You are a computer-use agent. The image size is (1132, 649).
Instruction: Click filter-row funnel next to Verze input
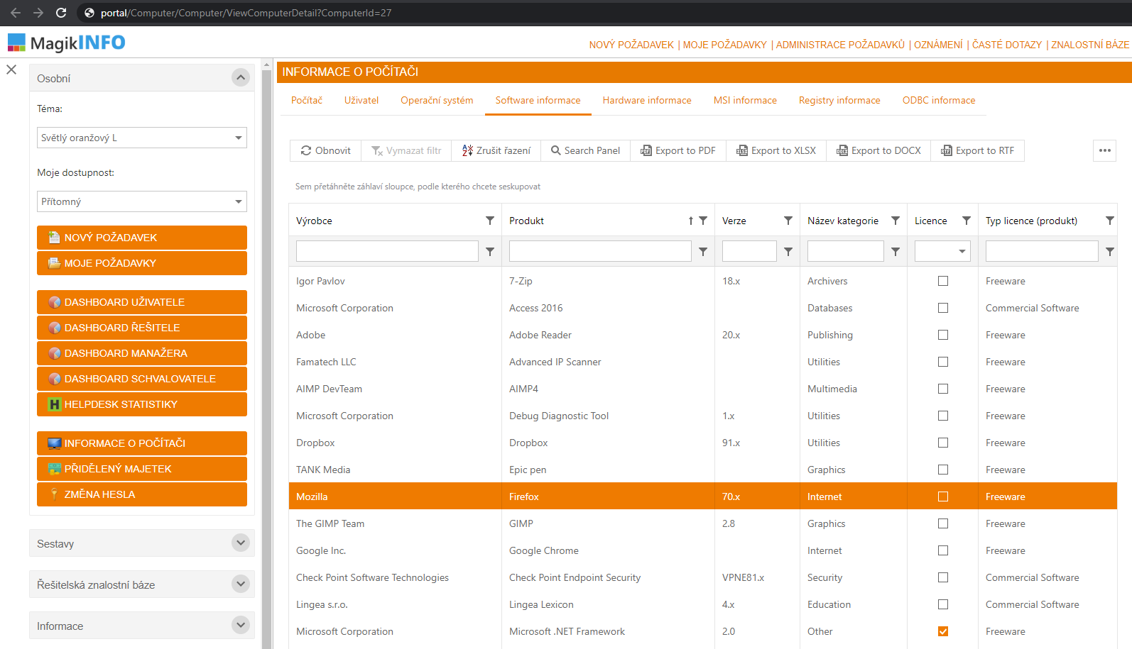788,251
